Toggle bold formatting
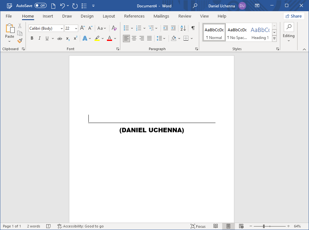 coord(32,38)
